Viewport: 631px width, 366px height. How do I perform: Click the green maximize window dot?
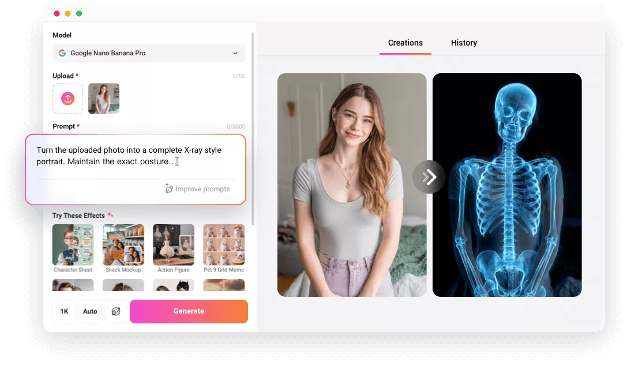pos(79,14)
